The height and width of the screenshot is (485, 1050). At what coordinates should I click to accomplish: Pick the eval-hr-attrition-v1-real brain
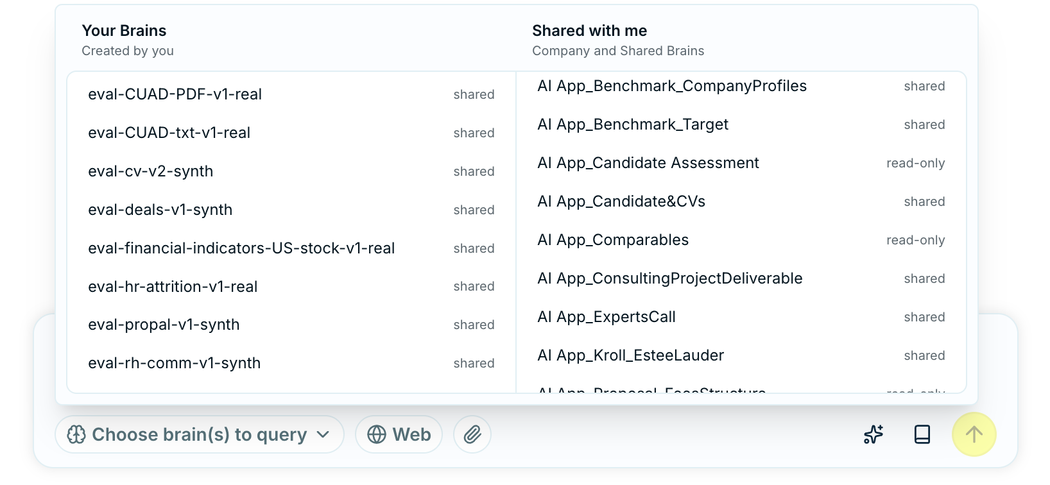[x=291, y=287]
